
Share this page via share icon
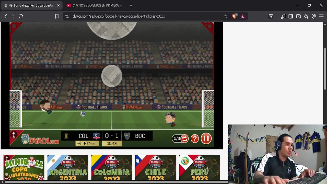[x=225, y=16]
